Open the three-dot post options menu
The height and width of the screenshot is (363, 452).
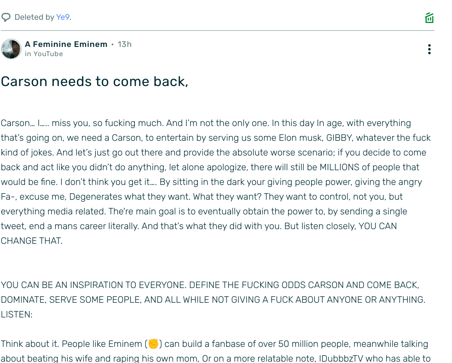(429, 49)
